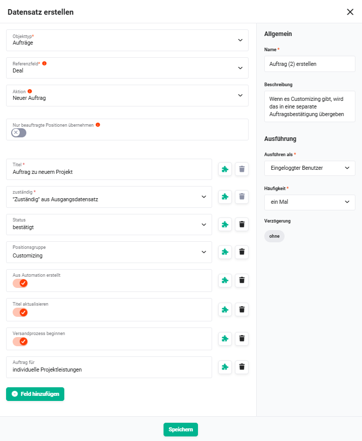Open the Objekttyp dropdown showing Aufträge
362x441 pixels.
127,40
